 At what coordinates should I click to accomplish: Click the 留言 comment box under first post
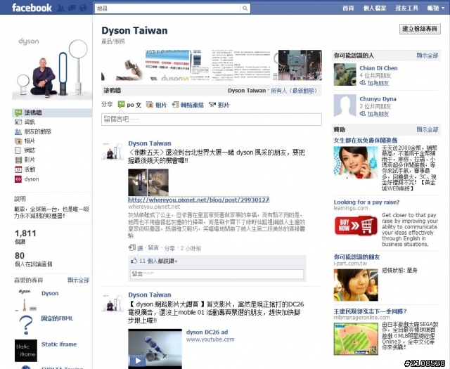pos(217,274)
